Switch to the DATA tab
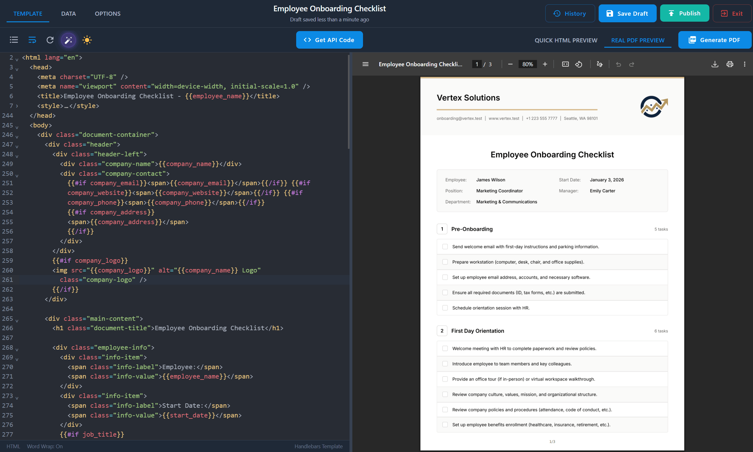Image resolution: width=753 pixels, height=452 pixels. pyautogui.click(x=68, y=13)
